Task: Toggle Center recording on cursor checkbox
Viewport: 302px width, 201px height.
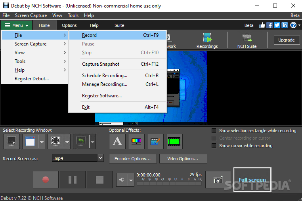Action: [x=214, y=138]
